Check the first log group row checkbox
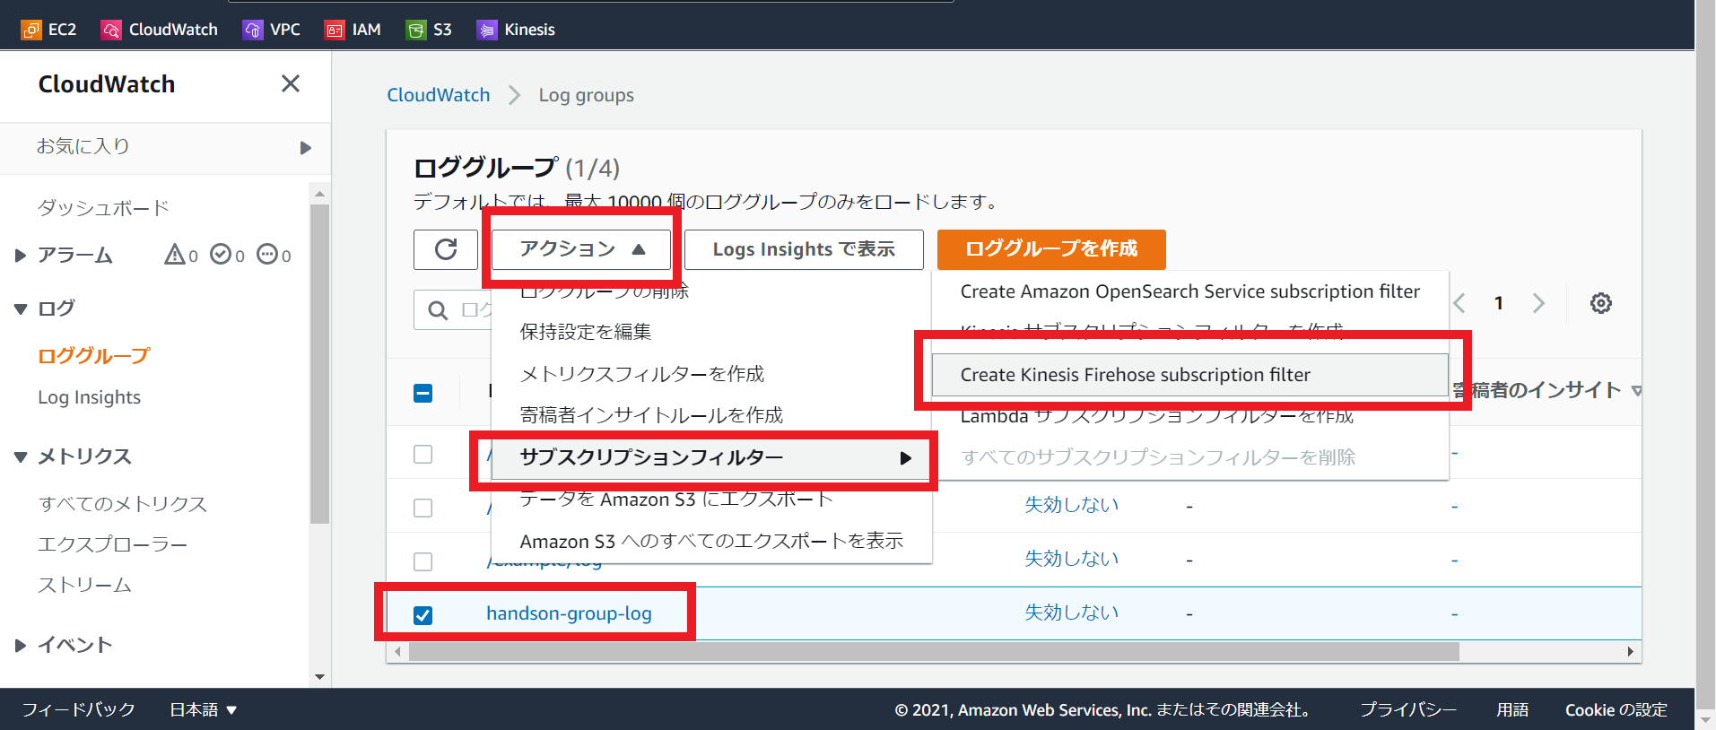Screen dimensions: 1716x730 422,454
